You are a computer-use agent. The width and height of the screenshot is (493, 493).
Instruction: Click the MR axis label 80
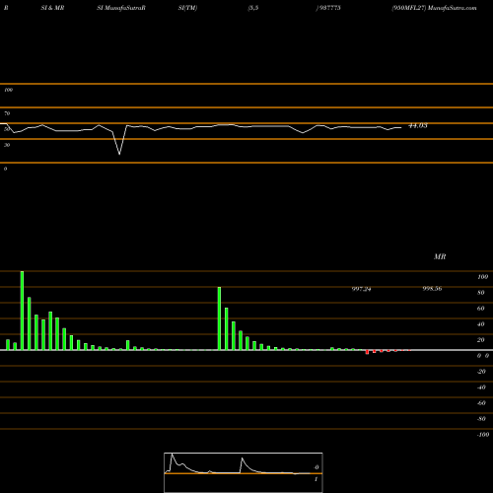pos(481,293)
